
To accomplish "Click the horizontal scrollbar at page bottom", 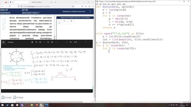I will (x=49, y=102).
